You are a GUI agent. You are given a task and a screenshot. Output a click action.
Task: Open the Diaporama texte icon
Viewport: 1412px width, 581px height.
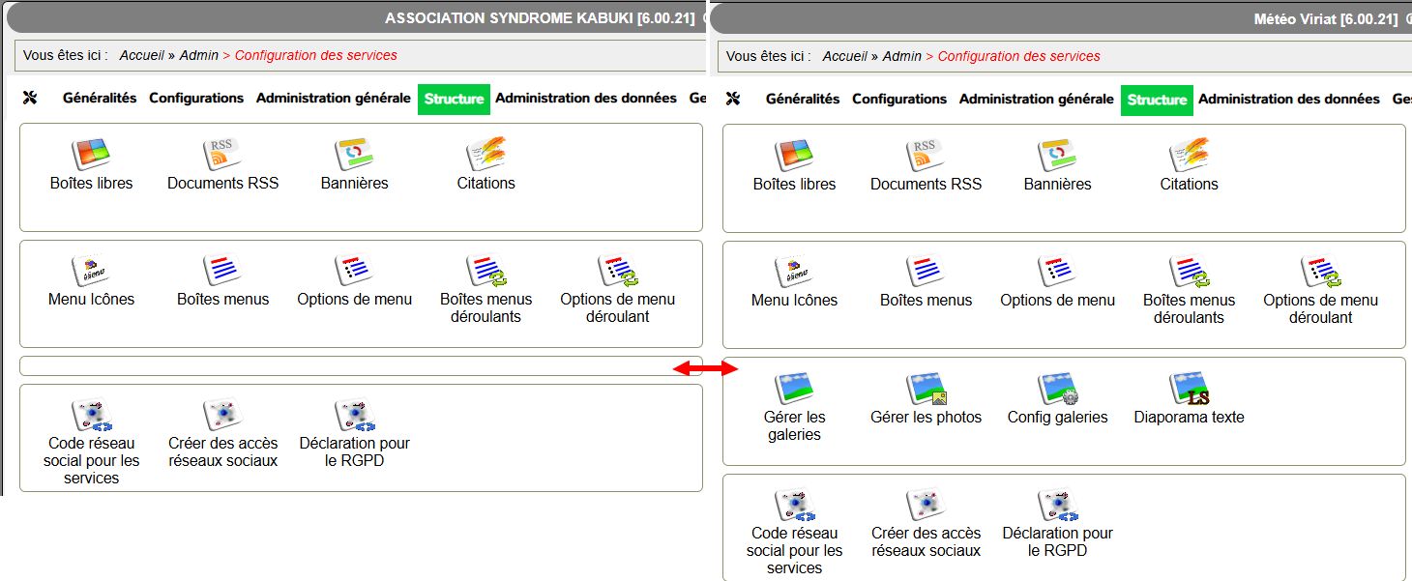pyautogui.click(x=1189, y=389)
